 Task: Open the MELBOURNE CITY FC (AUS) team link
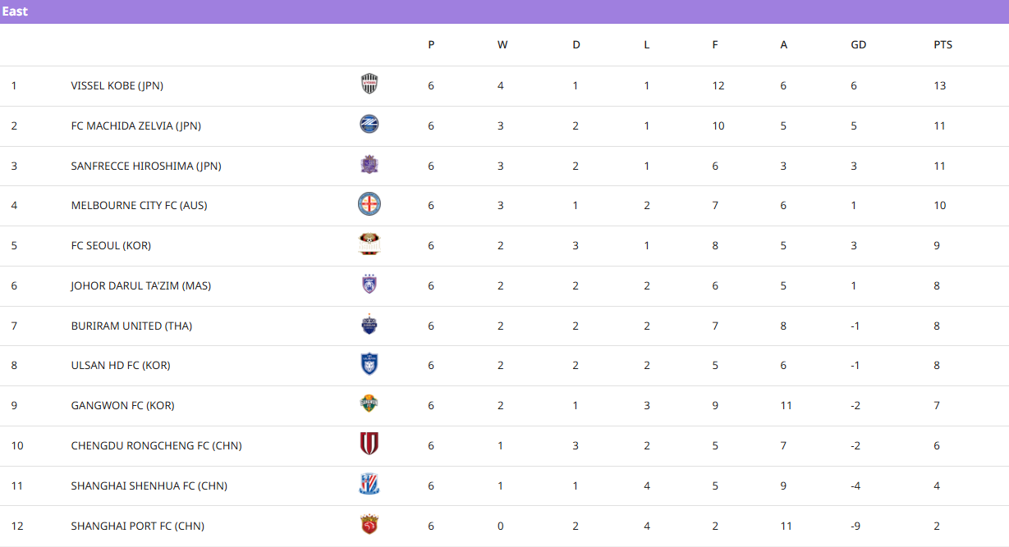[x=139, y=206]
